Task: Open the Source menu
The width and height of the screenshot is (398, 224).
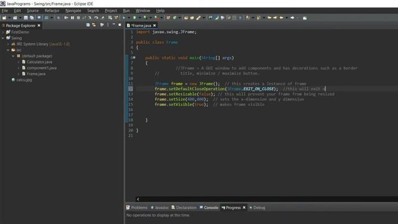Action: (x=33, y=11)
